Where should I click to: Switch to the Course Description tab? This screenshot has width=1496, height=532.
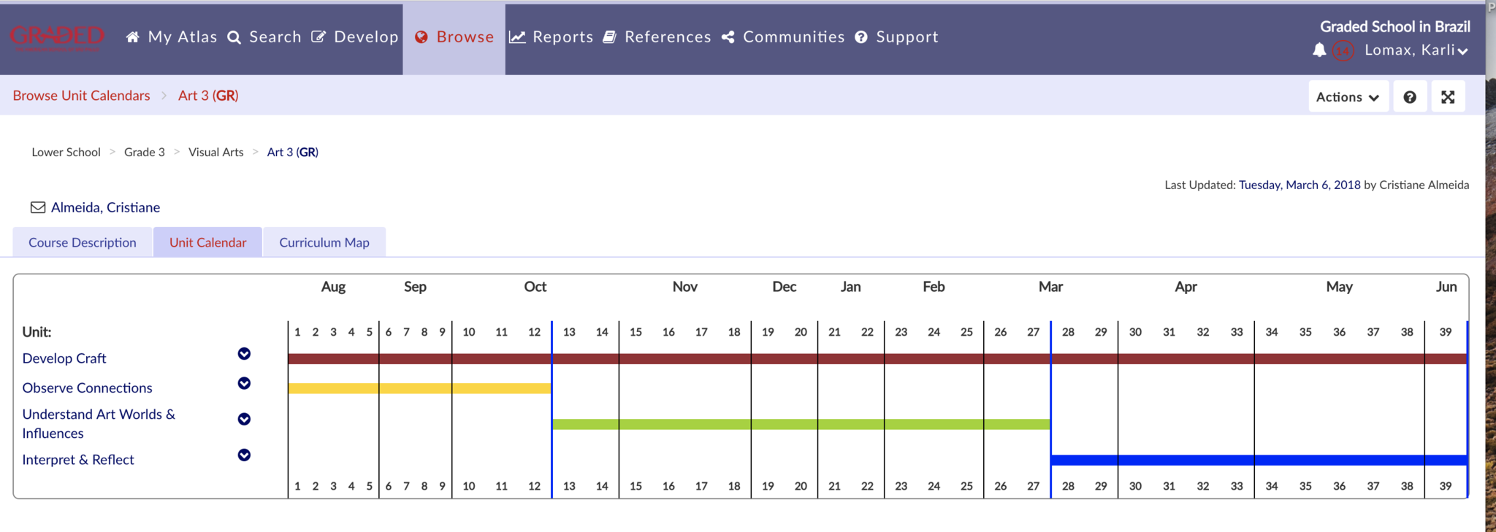point(83,242)
